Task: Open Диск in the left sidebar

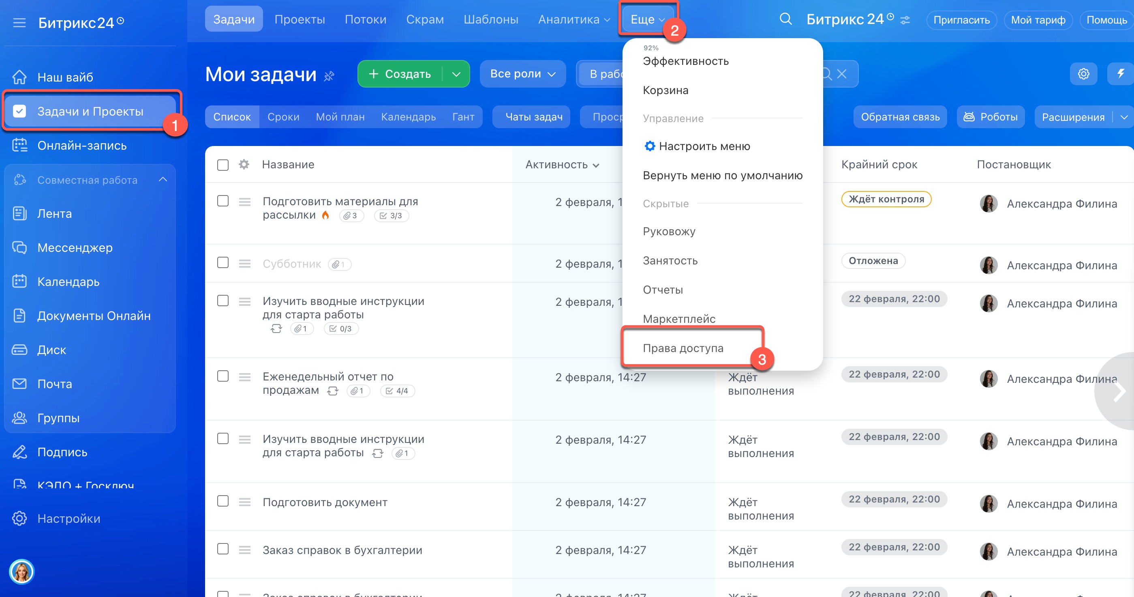Action: point(51,350)
